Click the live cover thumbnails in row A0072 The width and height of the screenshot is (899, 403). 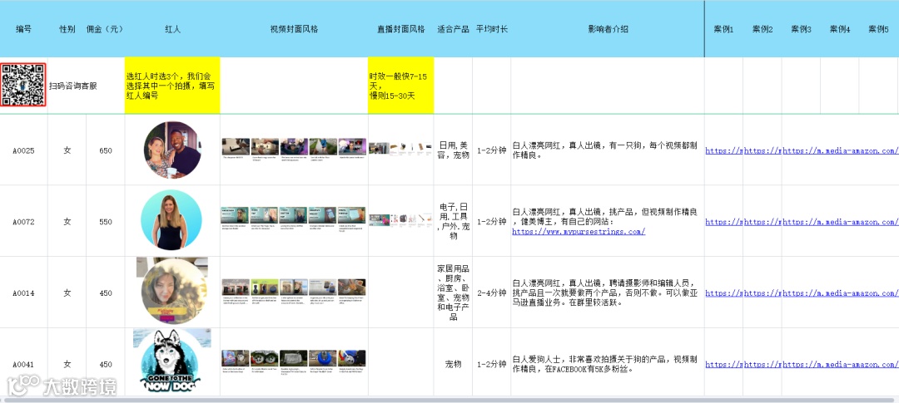coord(400,220)
